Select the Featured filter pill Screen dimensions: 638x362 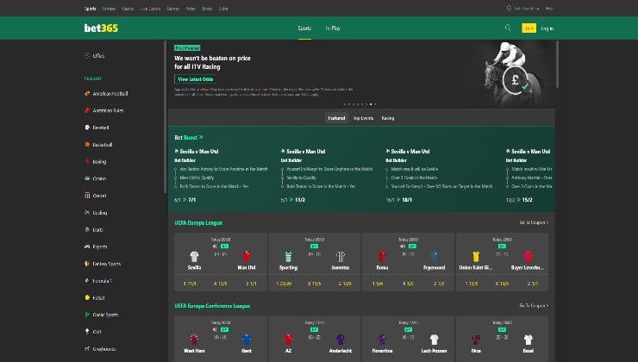[337, 117]
